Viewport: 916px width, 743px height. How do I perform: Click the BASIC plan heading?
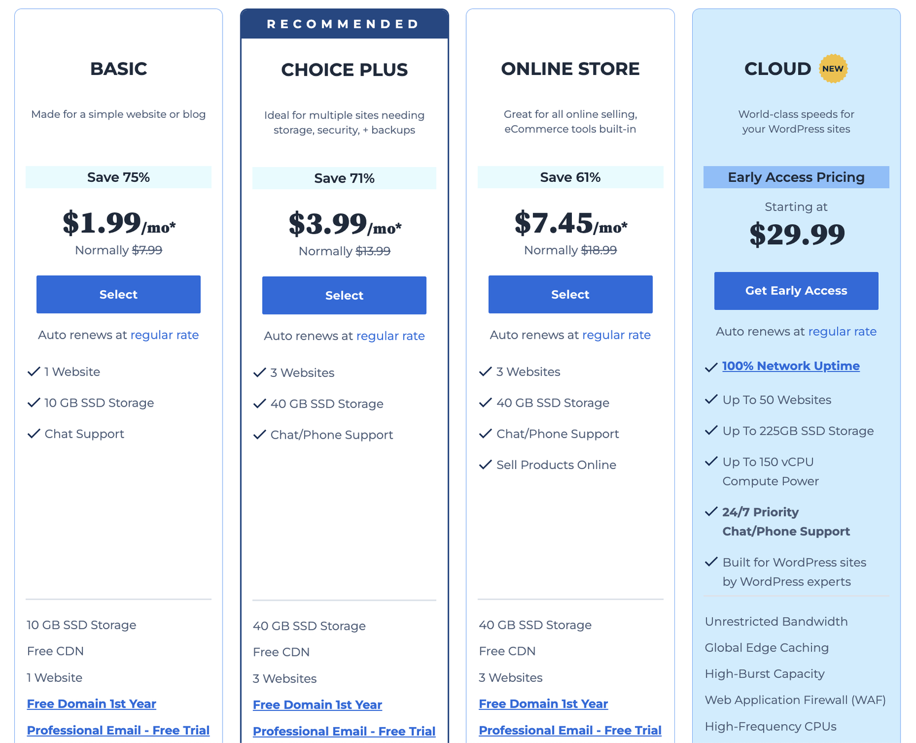[119, 69]
